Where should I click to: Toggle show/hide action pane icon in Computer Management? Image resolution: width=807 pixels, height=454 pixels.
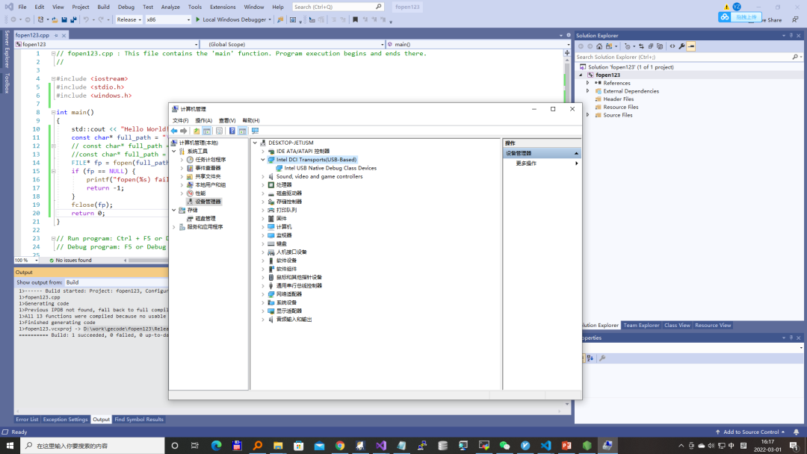coord(242,131)
